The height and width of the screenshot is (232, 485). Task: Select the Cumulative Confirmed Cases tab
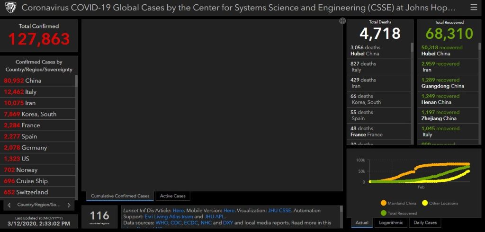(120, 196)
